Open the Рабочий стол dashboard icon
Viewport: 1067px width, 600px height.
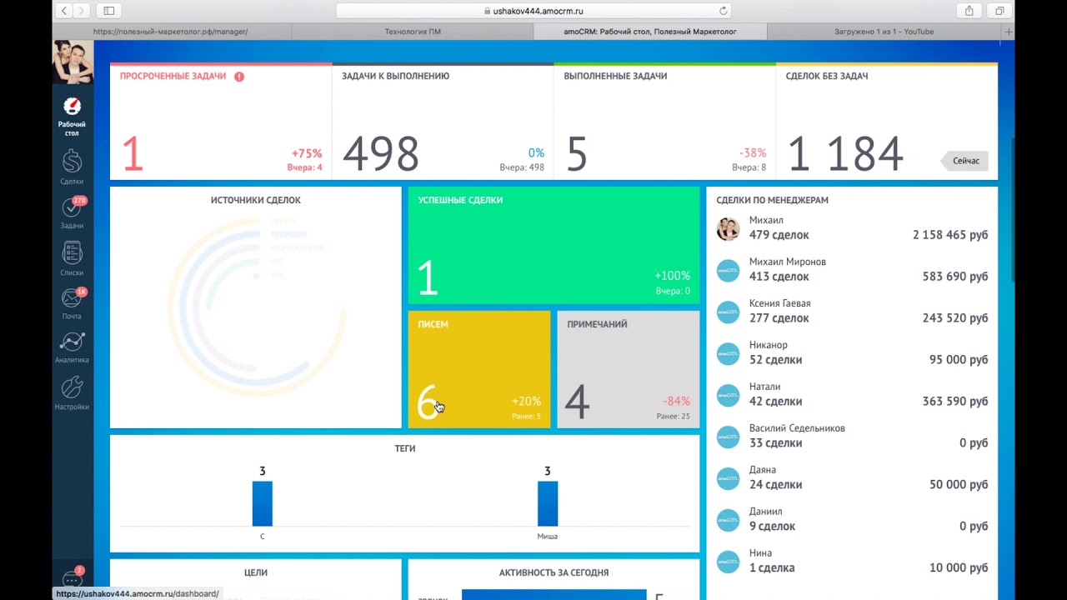[x=72, y=115]
